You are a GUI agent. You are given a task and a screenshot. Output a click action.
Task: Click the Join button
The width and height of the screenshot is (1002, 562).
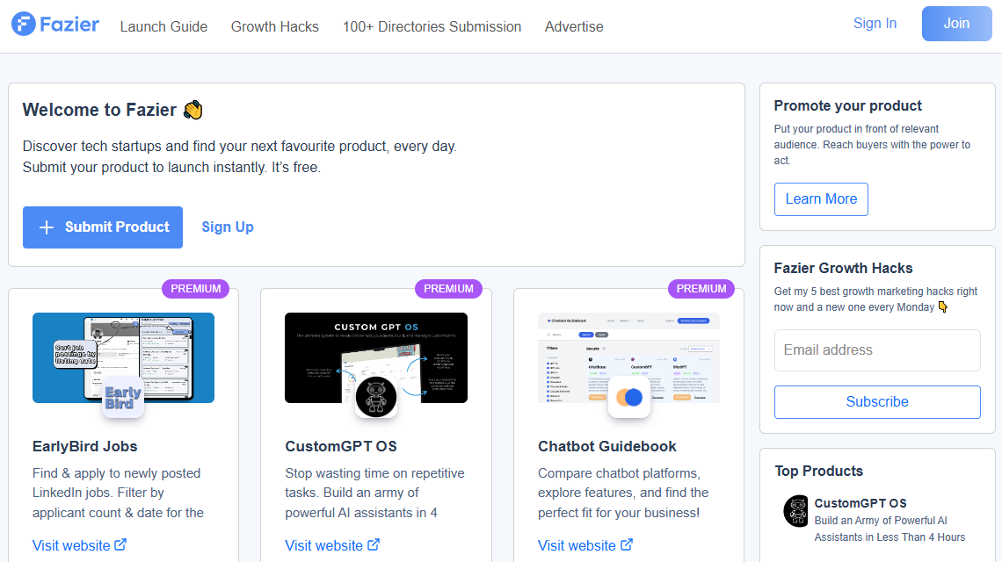click(x=956, y=24)
